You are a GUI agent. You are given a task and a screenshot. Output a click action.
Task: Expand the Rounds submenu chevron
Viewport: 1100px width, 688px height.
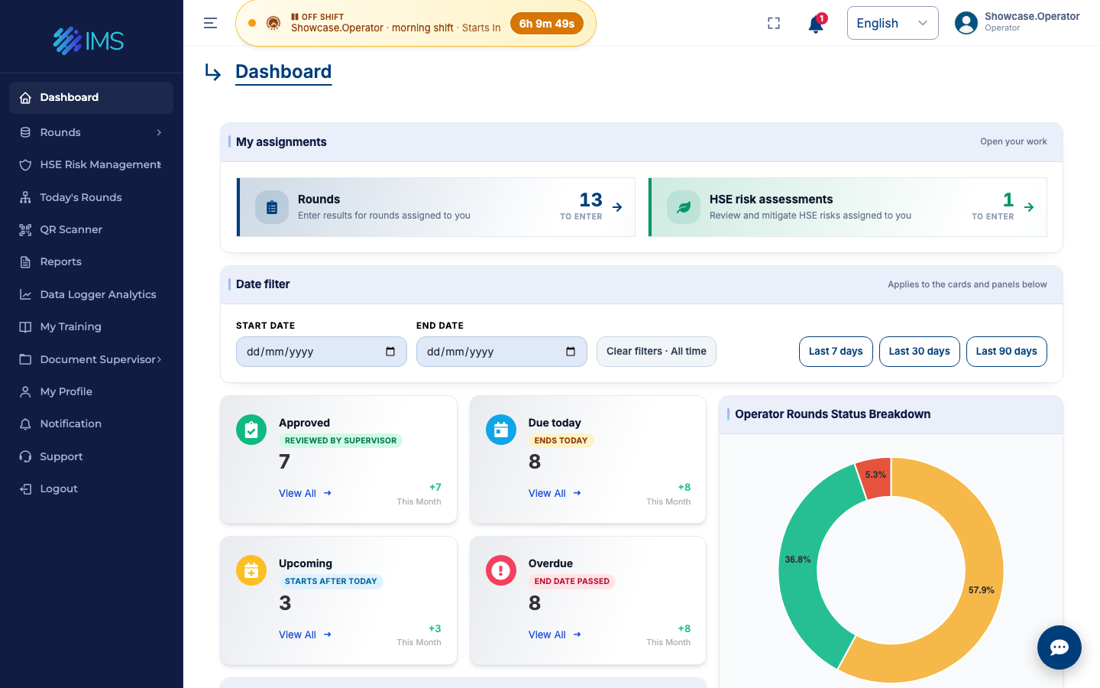coord(159,132)
